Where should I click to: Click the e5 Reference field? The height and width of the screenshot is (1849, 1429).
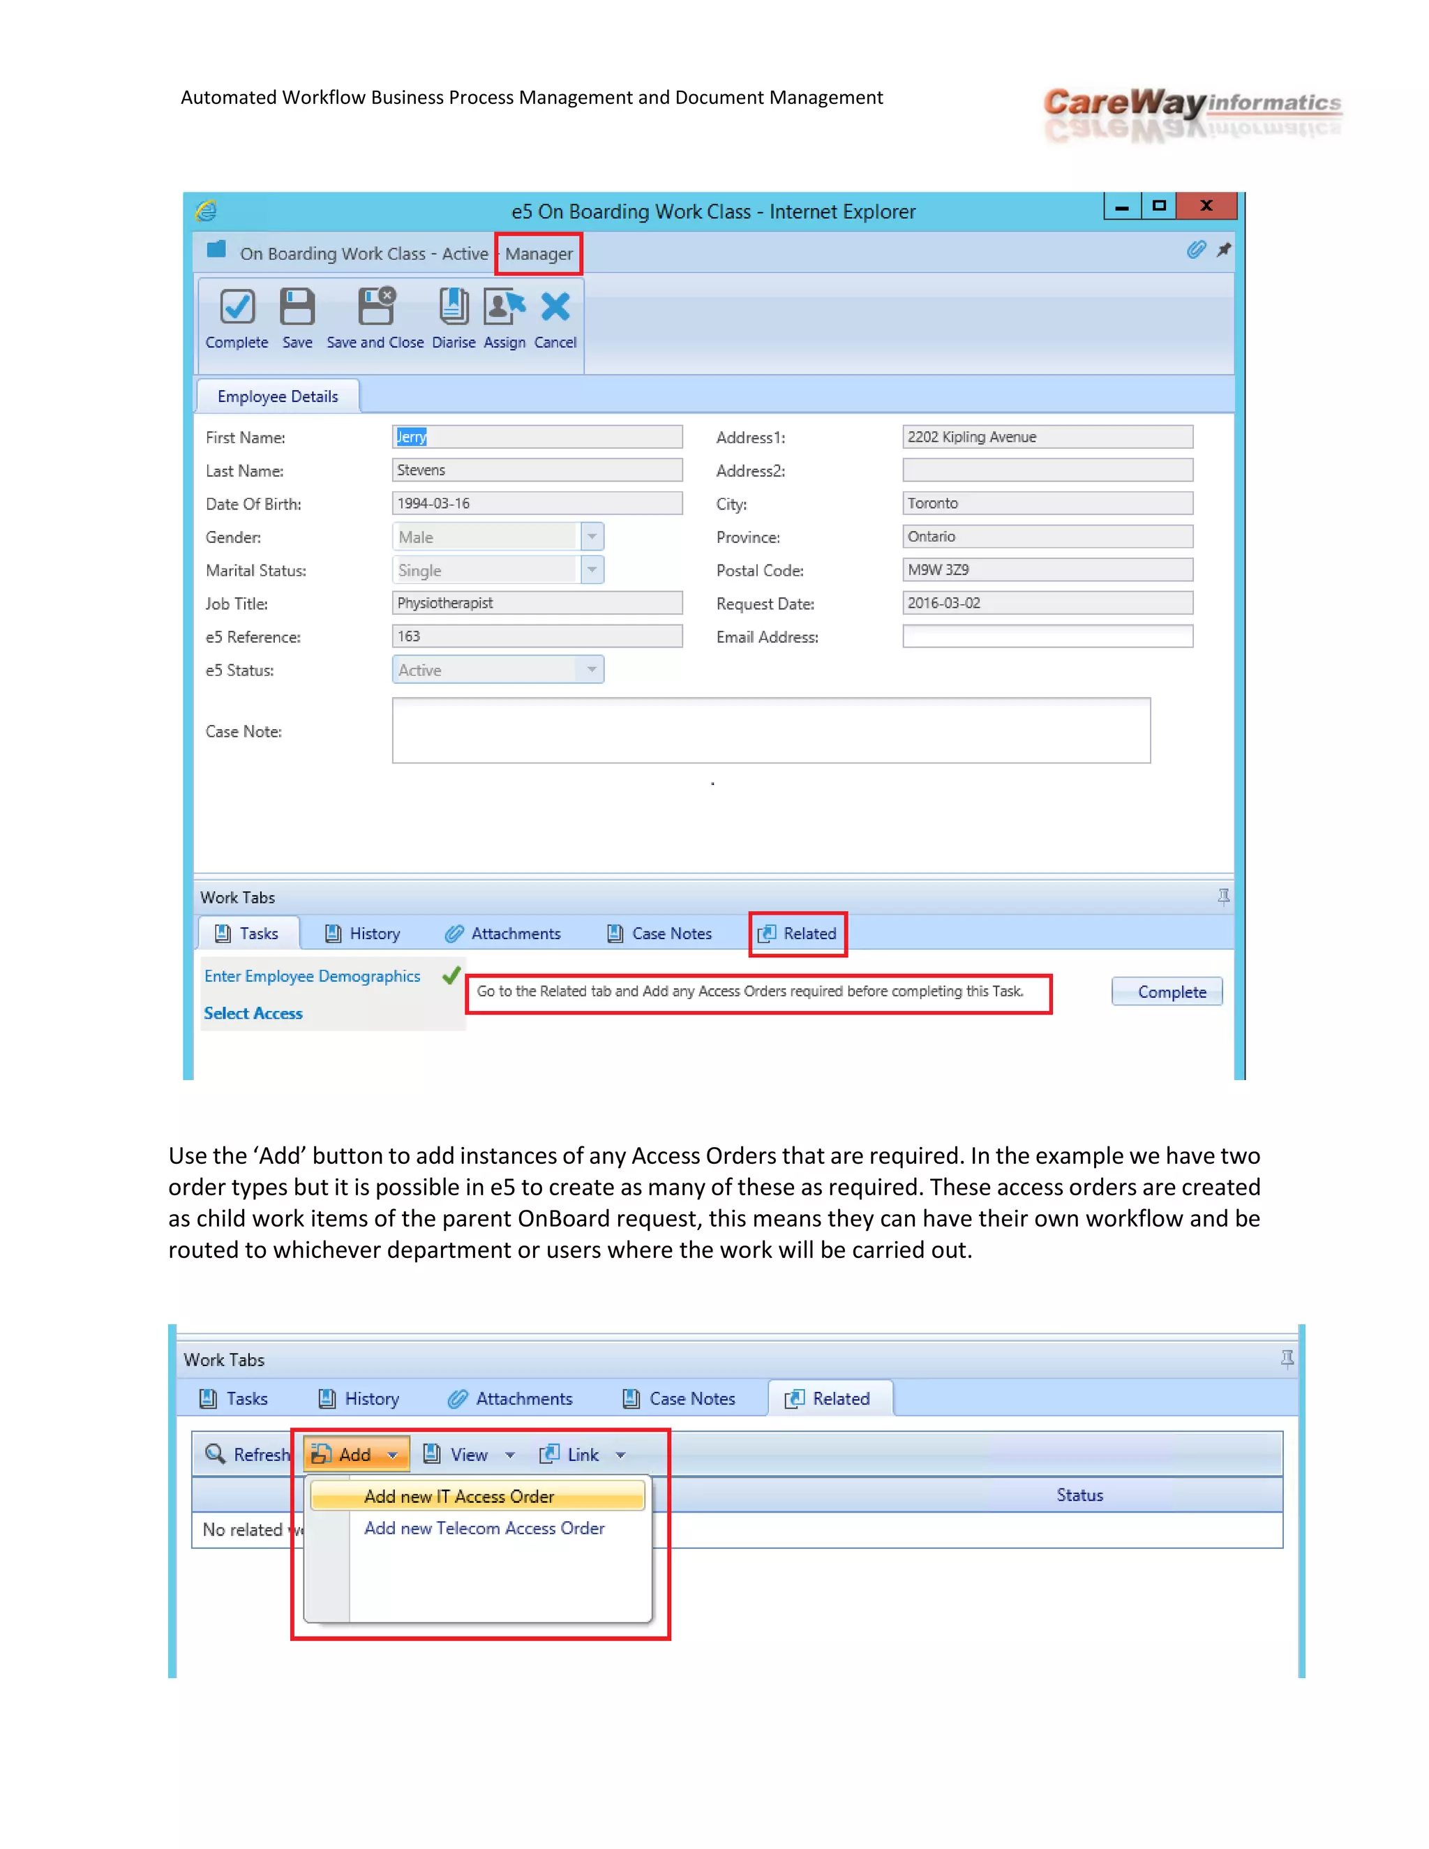(x=537, y=636)
